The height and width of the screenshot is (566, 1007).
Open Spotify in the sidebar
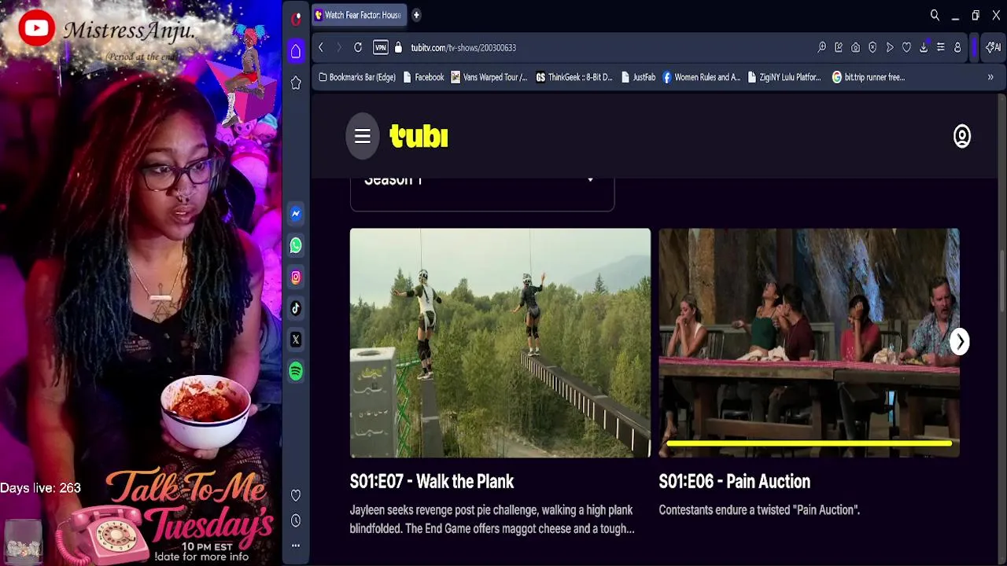pyautogui.click(x=296, y=371)
